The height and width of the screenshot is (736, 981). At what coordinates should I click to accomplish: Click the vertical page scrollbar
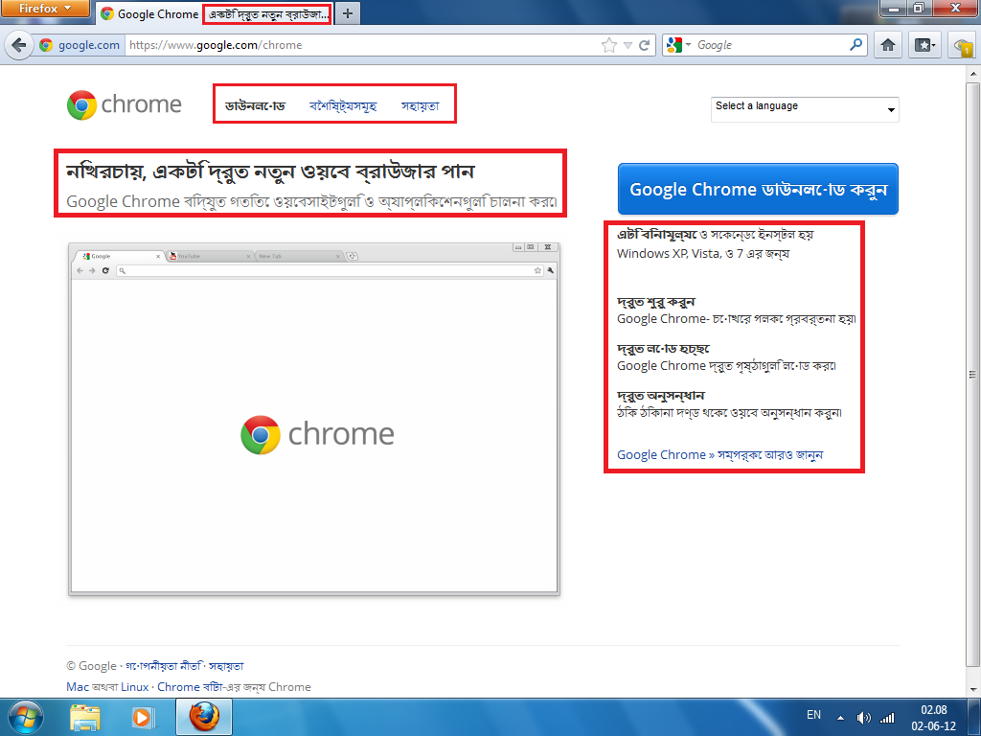click(973, 375)
